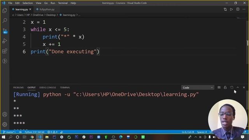This screenshot has width=249, height=140.
Task: Maximize the panel with chevron up
Action: click(x=238, y=87)
